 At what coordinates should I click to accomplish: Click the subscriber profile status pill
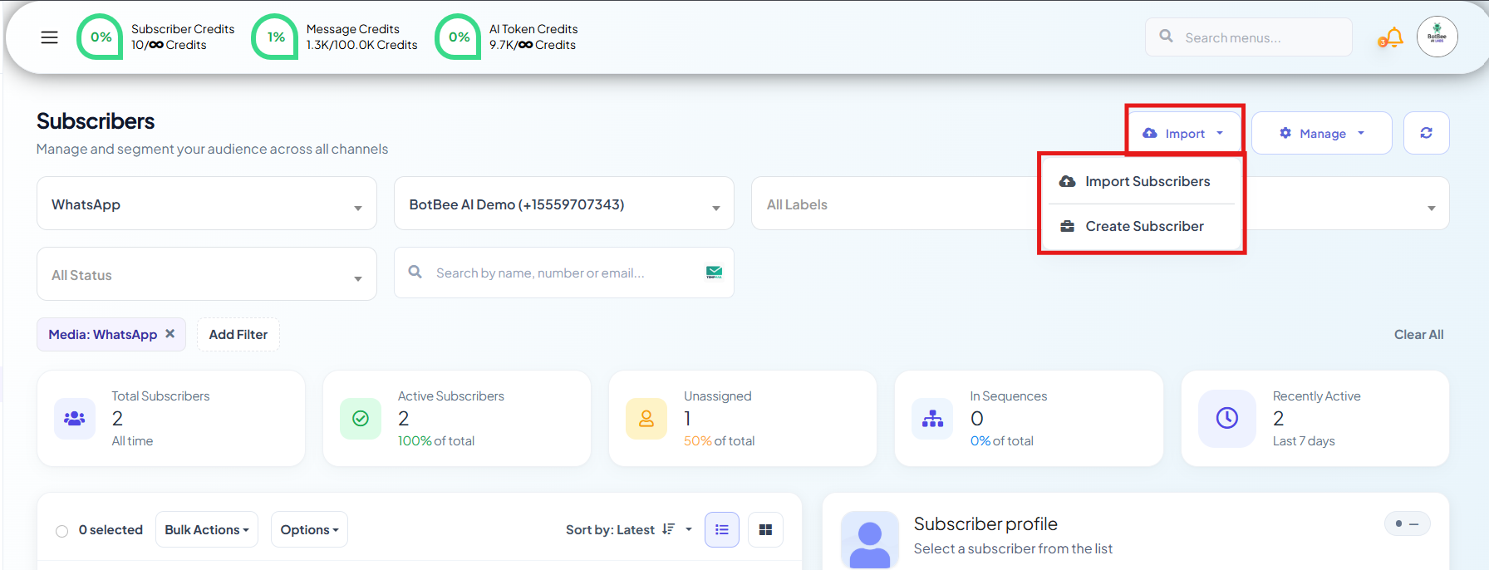click(1408, 523)
